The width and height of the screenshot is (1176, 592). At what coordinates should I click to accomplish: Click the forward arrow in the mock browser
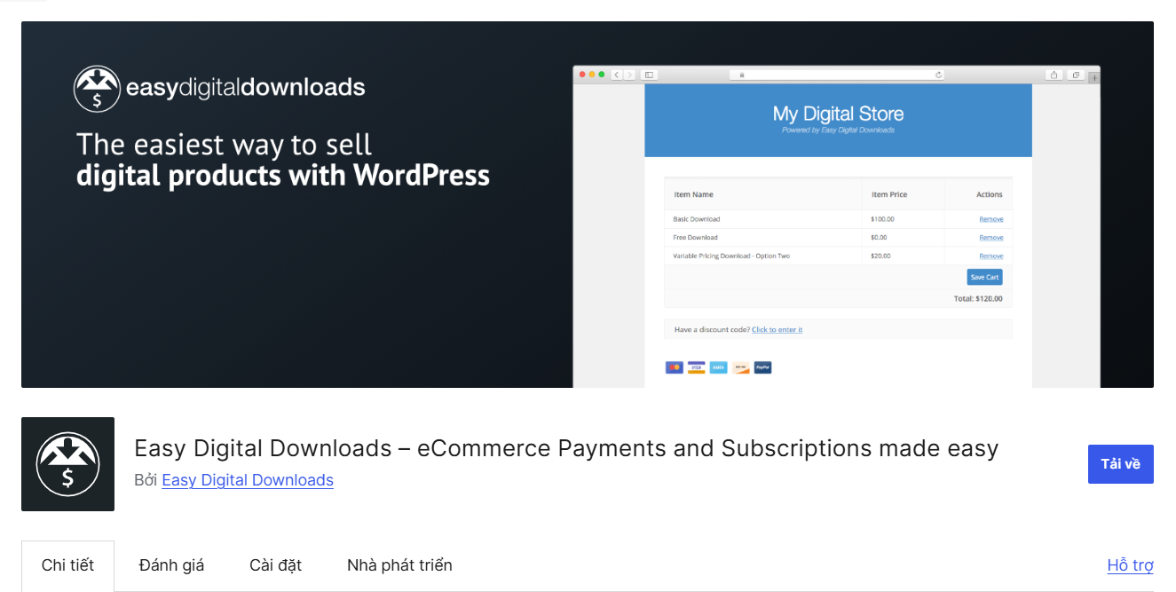[630, 75]
